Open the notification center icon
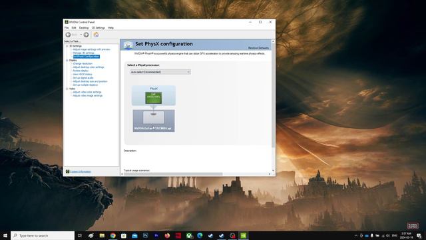The image size is (426, 240). pyautogui.click(x=419, y=235)
